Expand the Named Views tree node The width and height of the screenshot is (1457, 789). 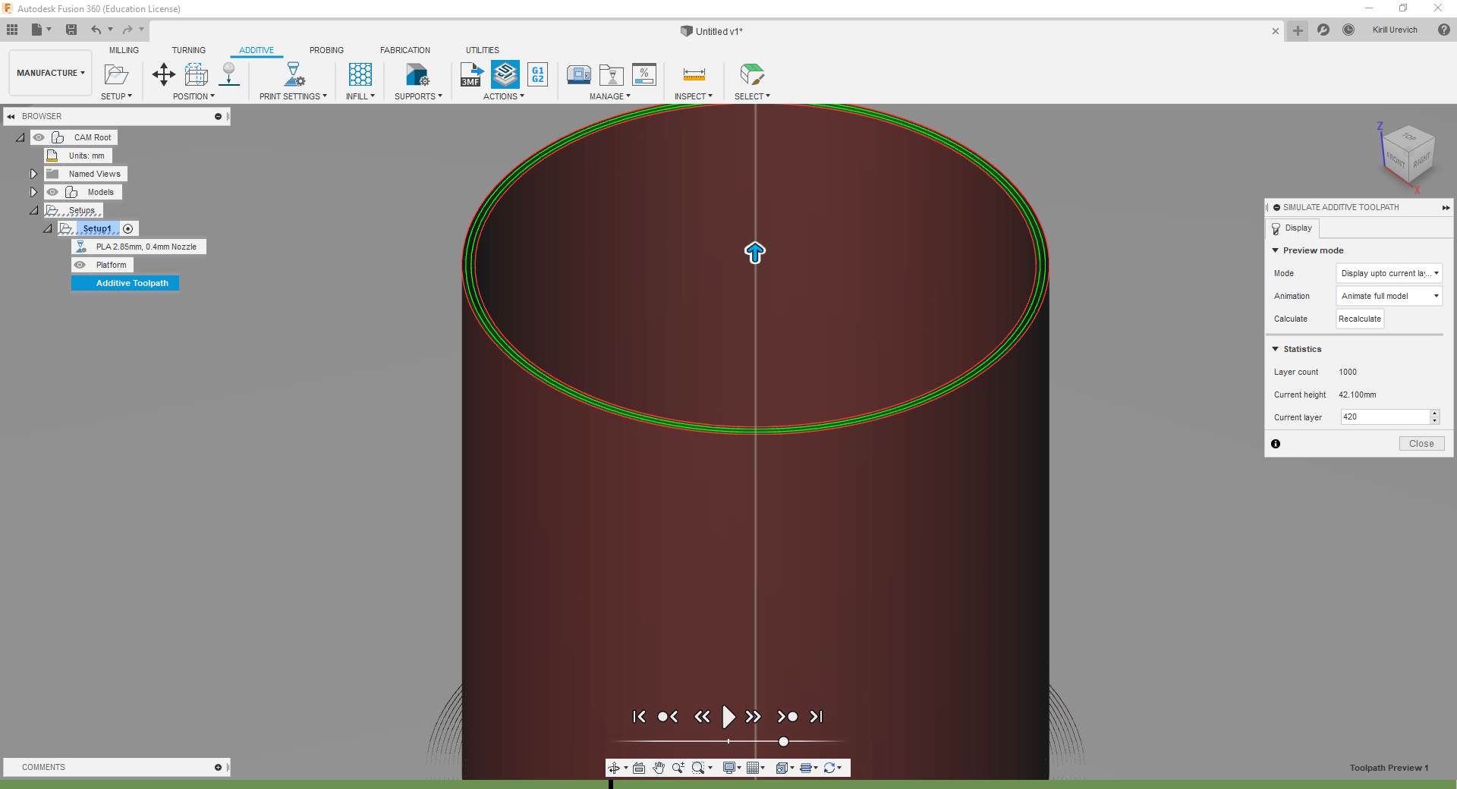coord(33,174)
